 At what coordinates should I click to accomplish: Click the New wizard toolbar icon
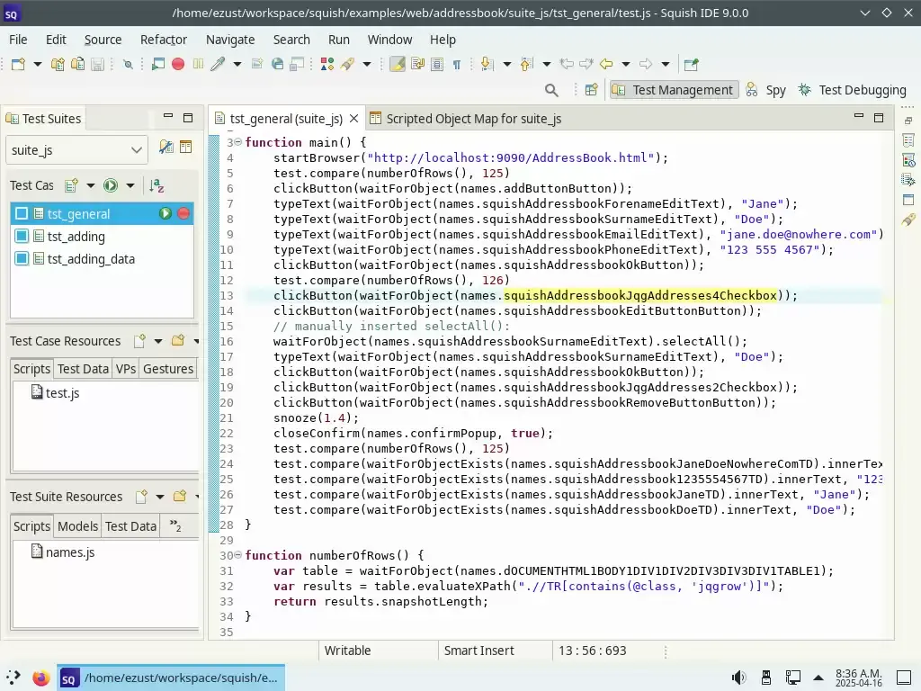(18, 64)
